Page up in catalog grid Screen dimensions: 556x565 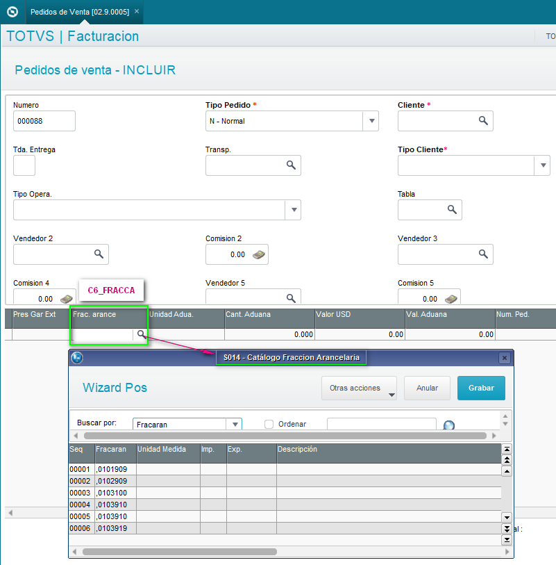[x=507, y=460]
